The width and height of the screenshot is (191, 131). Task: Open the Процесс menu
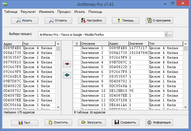point(64,12)
